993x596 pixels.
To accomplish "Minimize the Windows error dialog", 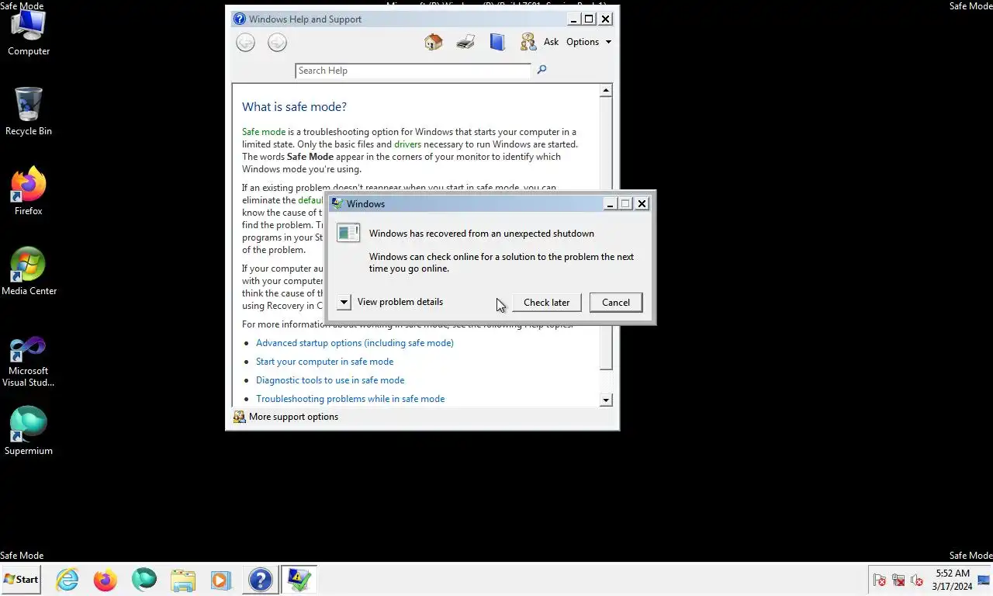I will [x=610, y=203].
